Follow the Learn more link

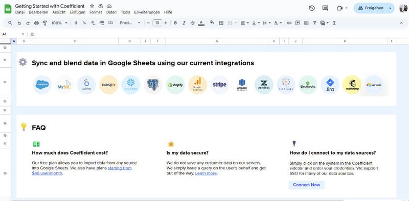[x=206, y=173]
